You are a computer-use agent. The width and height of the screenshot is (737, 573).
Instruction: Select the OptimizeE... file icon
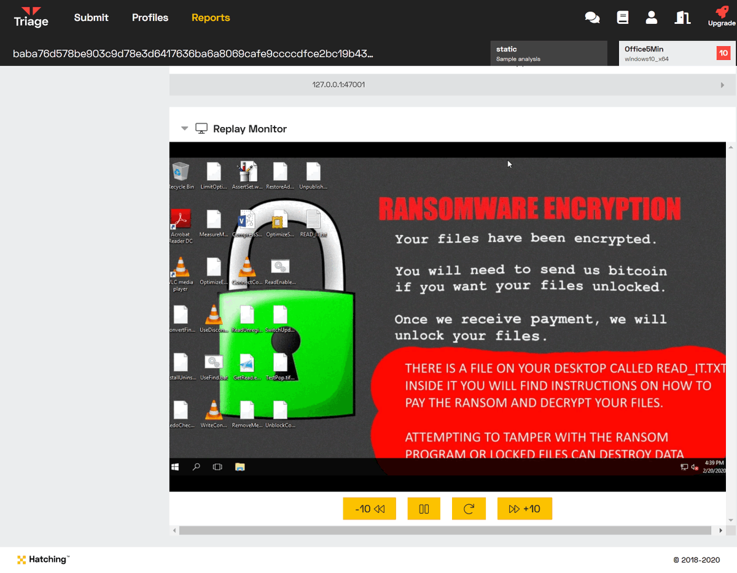pyautogui.click(x=214, y=271)
